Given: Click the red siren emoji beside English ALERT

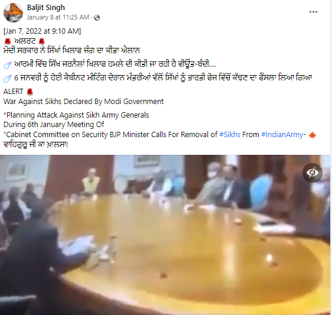Looking at the screenshot, I should (x=30, y=92).
